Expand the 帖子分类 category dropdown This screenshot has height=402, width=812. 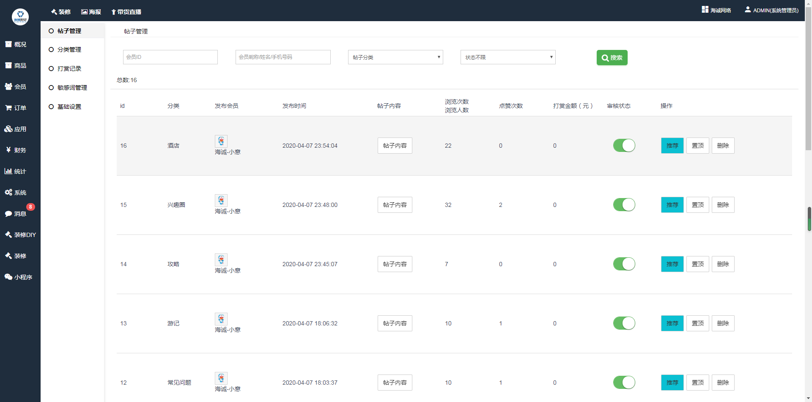(395, 57)
